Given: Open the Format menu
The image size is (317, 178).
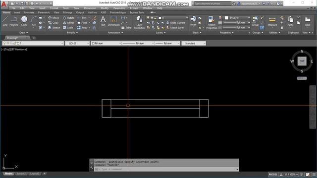Looking at the screenshot, I should 54,8.
